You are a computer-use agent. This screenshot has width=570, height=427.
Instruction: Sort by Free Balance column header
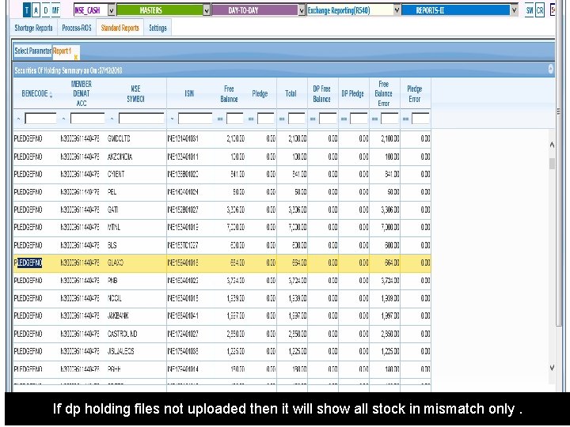[229, 93]
